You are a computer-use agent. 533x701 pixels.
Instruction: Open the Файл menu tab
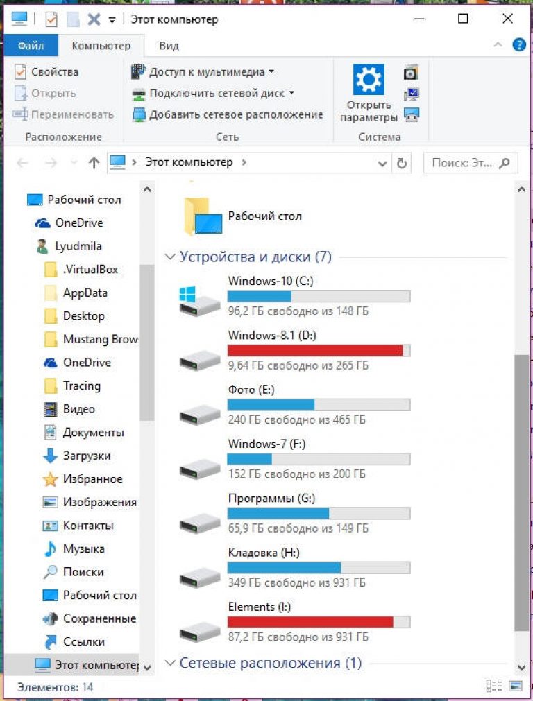pos(31,46)
